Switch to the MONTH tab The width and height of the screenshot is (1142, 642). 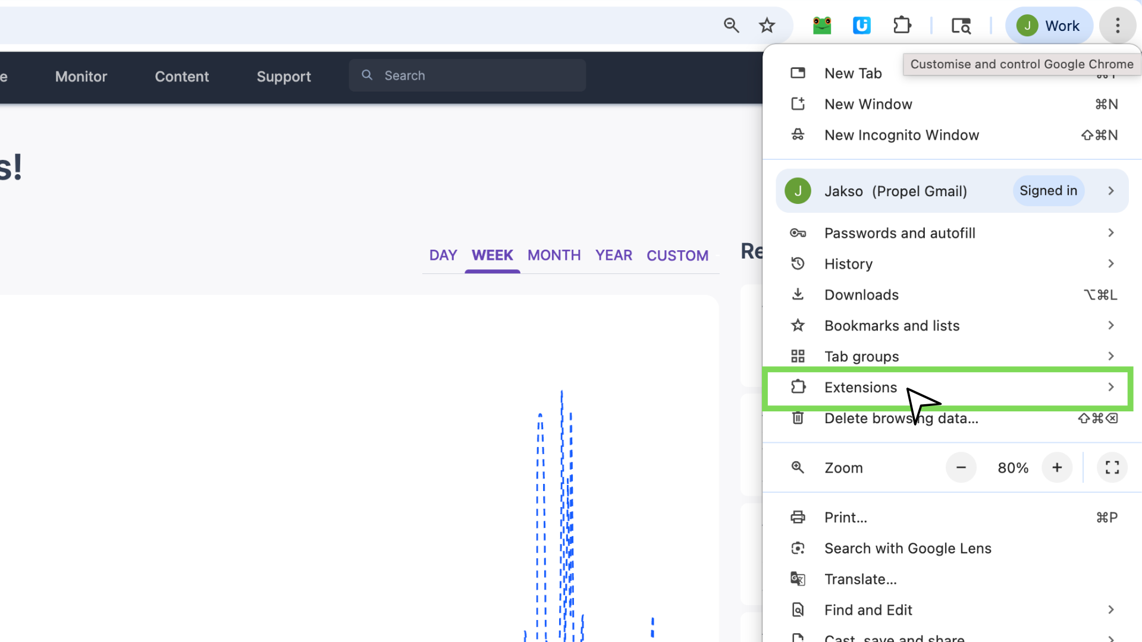(x=554, y=256)
